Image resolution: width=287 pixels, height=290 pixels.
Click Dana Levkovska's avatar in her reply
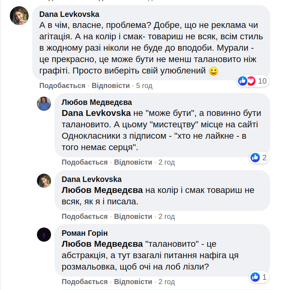[x=44, y=181]
